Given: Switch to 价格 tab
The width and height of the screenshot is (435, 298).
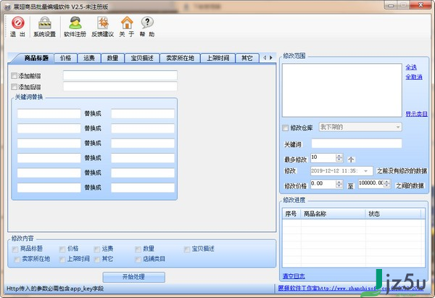Looking at the screenshot, I should coord(65,58).
